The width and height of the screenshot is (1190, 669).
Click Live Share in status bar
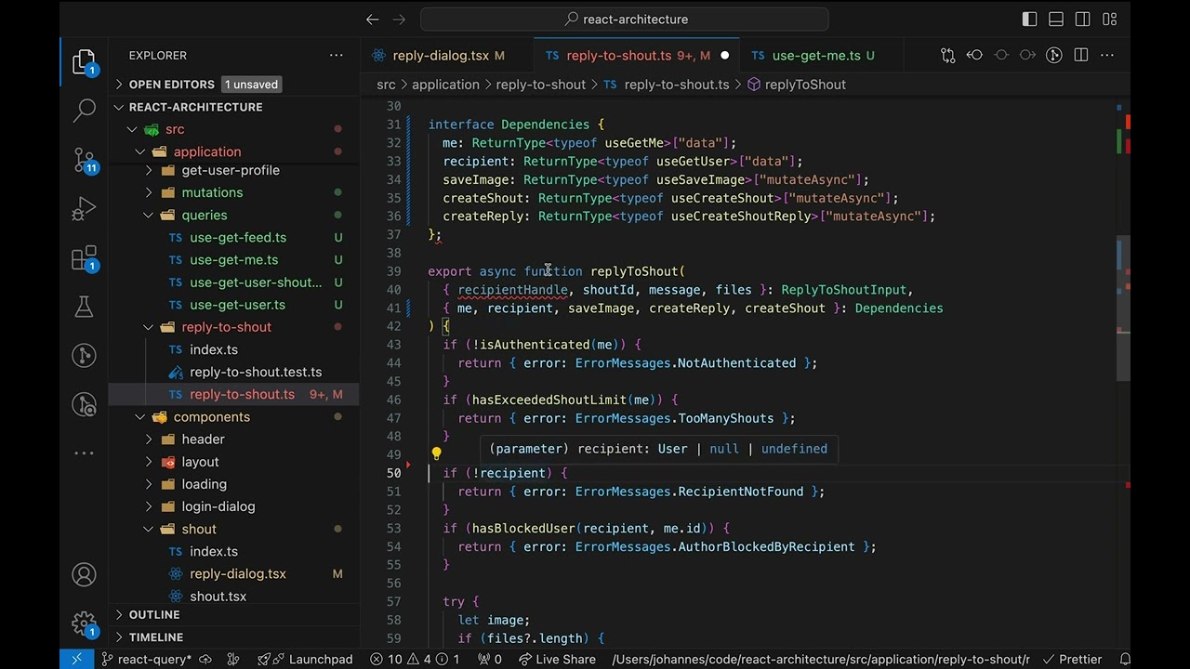click(556, 659)
